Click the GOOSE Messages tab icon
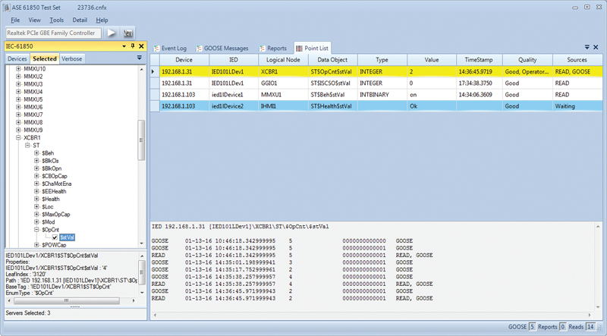Viewport: 607px width, 336px height. [x=197, y=48]
